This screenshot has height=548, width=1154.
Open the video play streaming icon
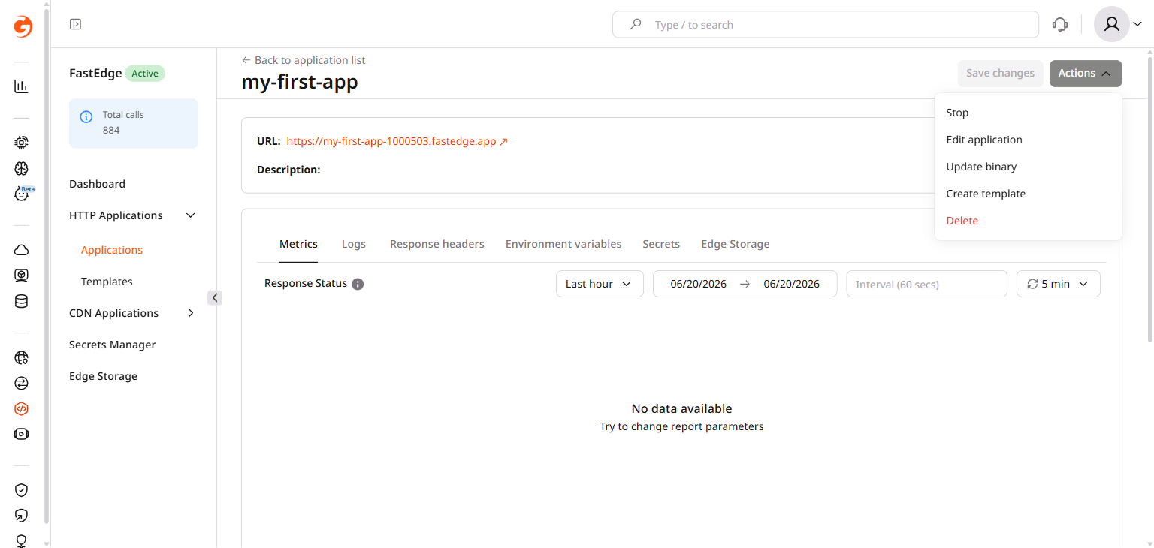(x=21, y=434)
